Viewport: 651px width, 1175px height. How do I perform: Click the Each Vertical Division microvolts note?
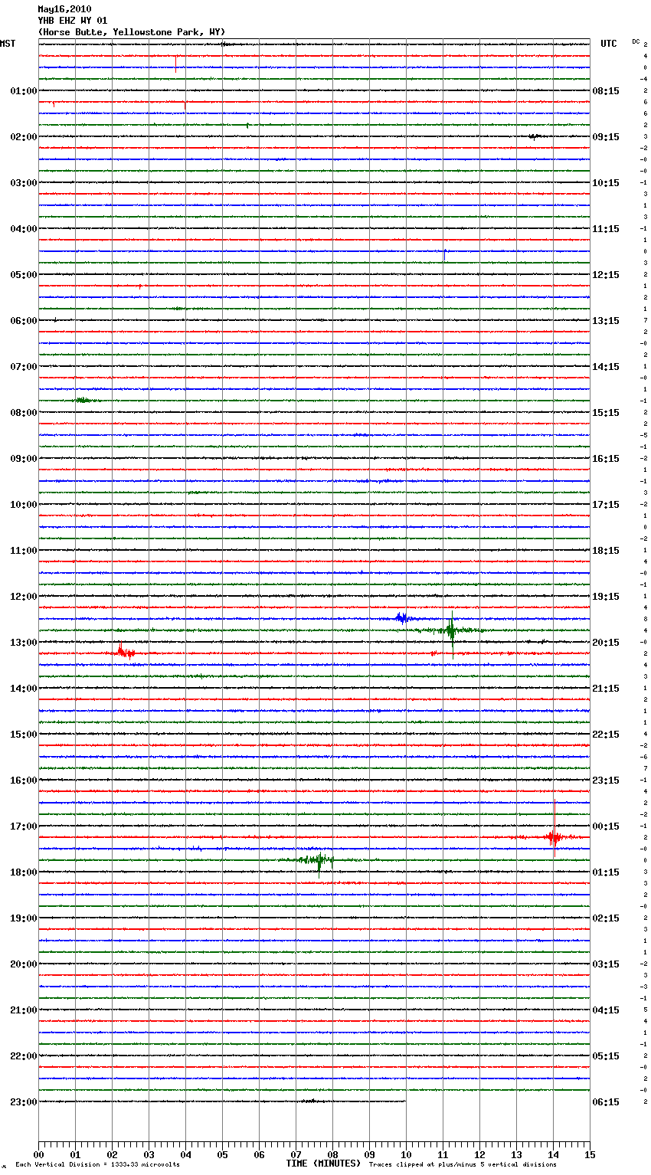click(97, 1165)
